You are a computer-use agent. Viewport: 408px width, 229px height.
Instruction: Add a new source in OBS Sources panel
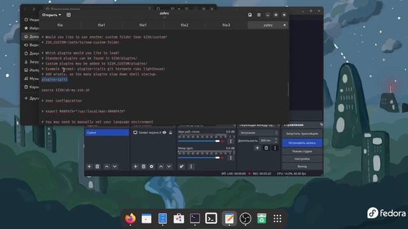tap(135, 167)
